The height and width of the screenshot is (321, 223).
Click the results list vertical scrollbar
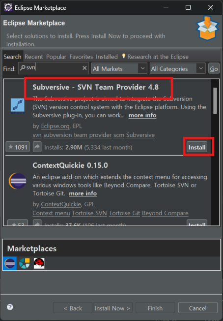215,101
